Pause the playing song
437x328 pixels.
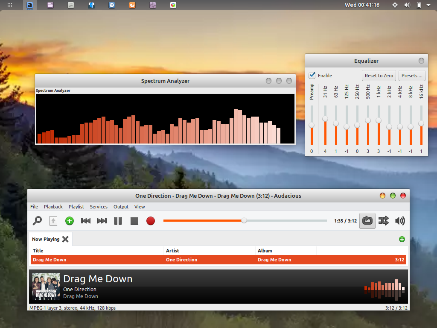click(118, 221)
